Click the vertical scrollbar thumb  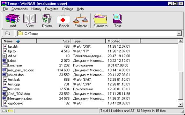pyautogui.click(x=181, y=85)
